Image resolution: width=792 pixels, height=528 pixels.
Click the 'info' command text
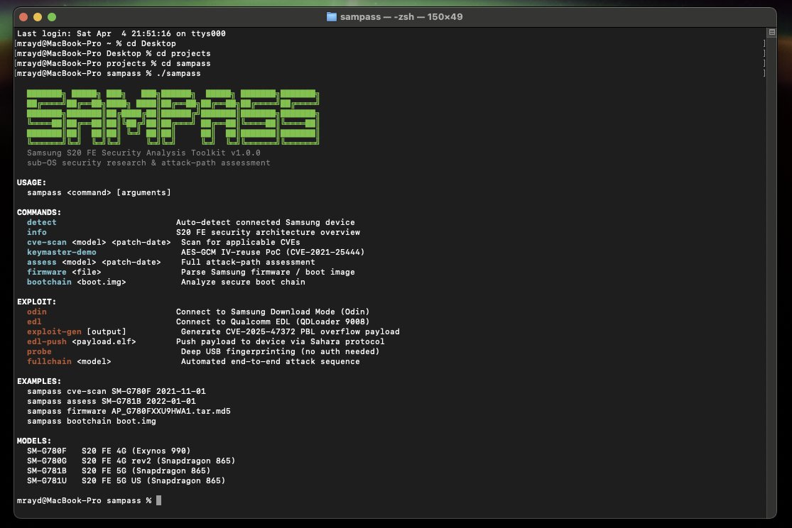[x=37, y=232]
